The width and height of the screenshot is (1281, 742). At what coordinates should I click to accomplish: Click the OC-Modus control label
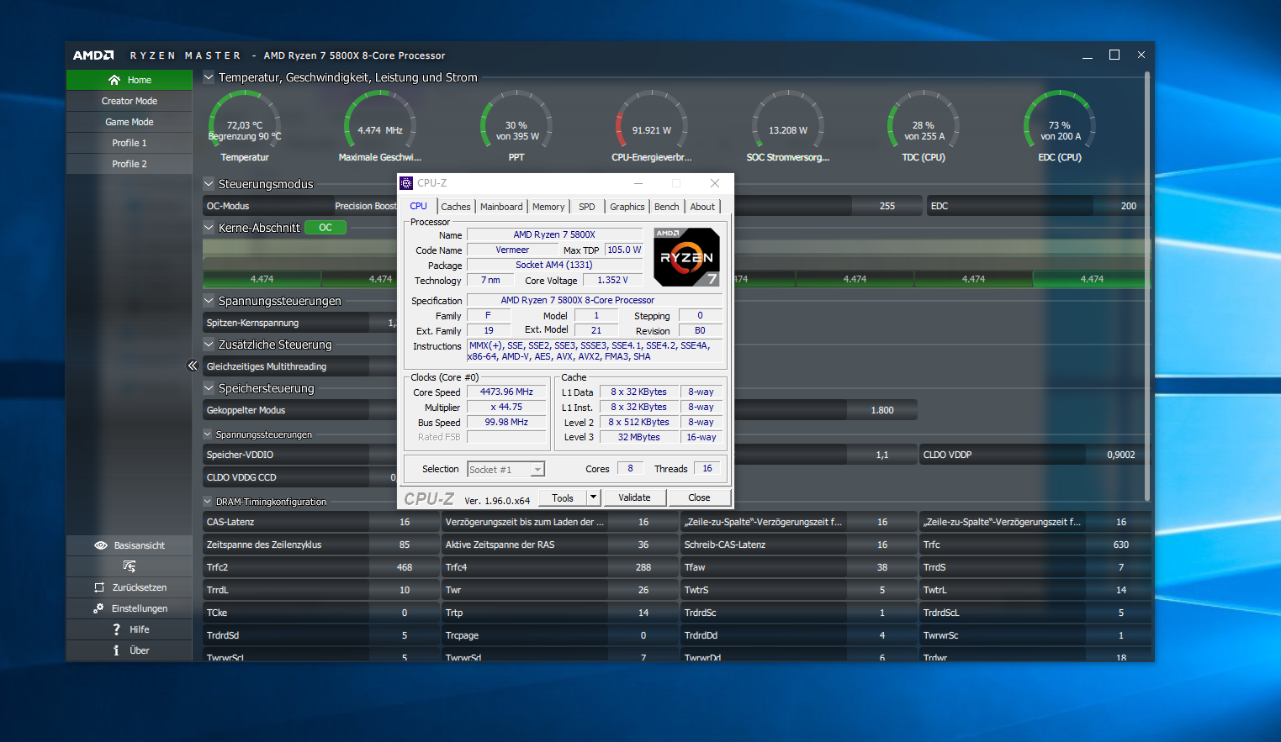click(x=228, y=206)
